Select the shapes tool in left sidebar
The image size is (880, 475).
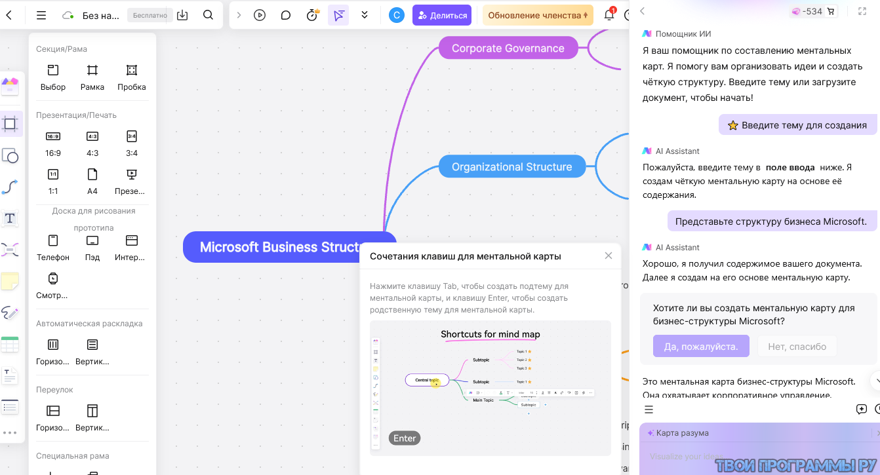(x=10, y=156)
